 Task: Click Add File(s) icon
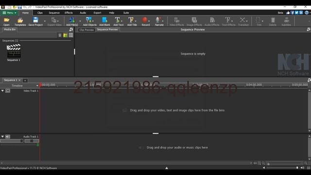point(72,21)
